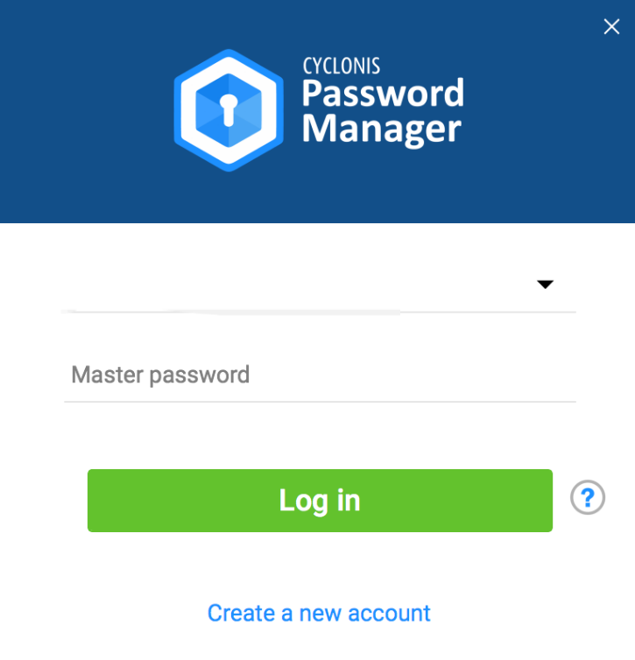Focus the Master password field
Screen dimensions: 635x660
pos(320,376)
